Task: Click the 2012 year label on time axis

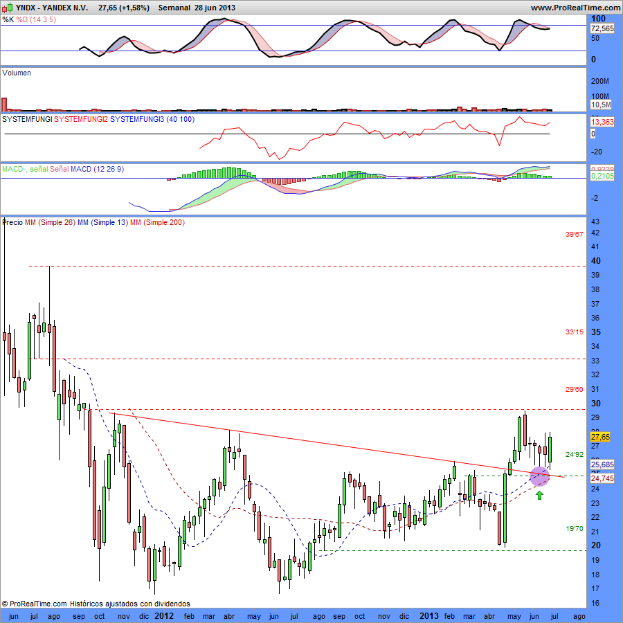Action: [164, 616]
